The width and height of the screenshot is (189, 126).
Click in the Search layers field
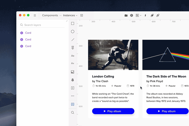click(42, 25)
